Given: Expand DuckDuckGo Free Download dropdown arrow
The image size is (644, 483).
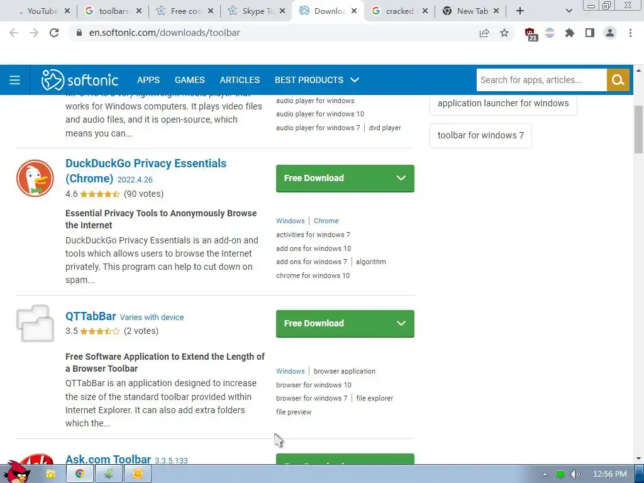Looking at the screenshot, I should pos(401,178).
